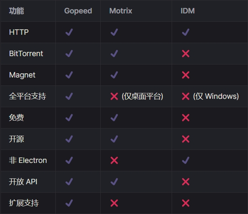
Task: Click the IDM 非 Electron checkmark
Action: tap(185, 160)
